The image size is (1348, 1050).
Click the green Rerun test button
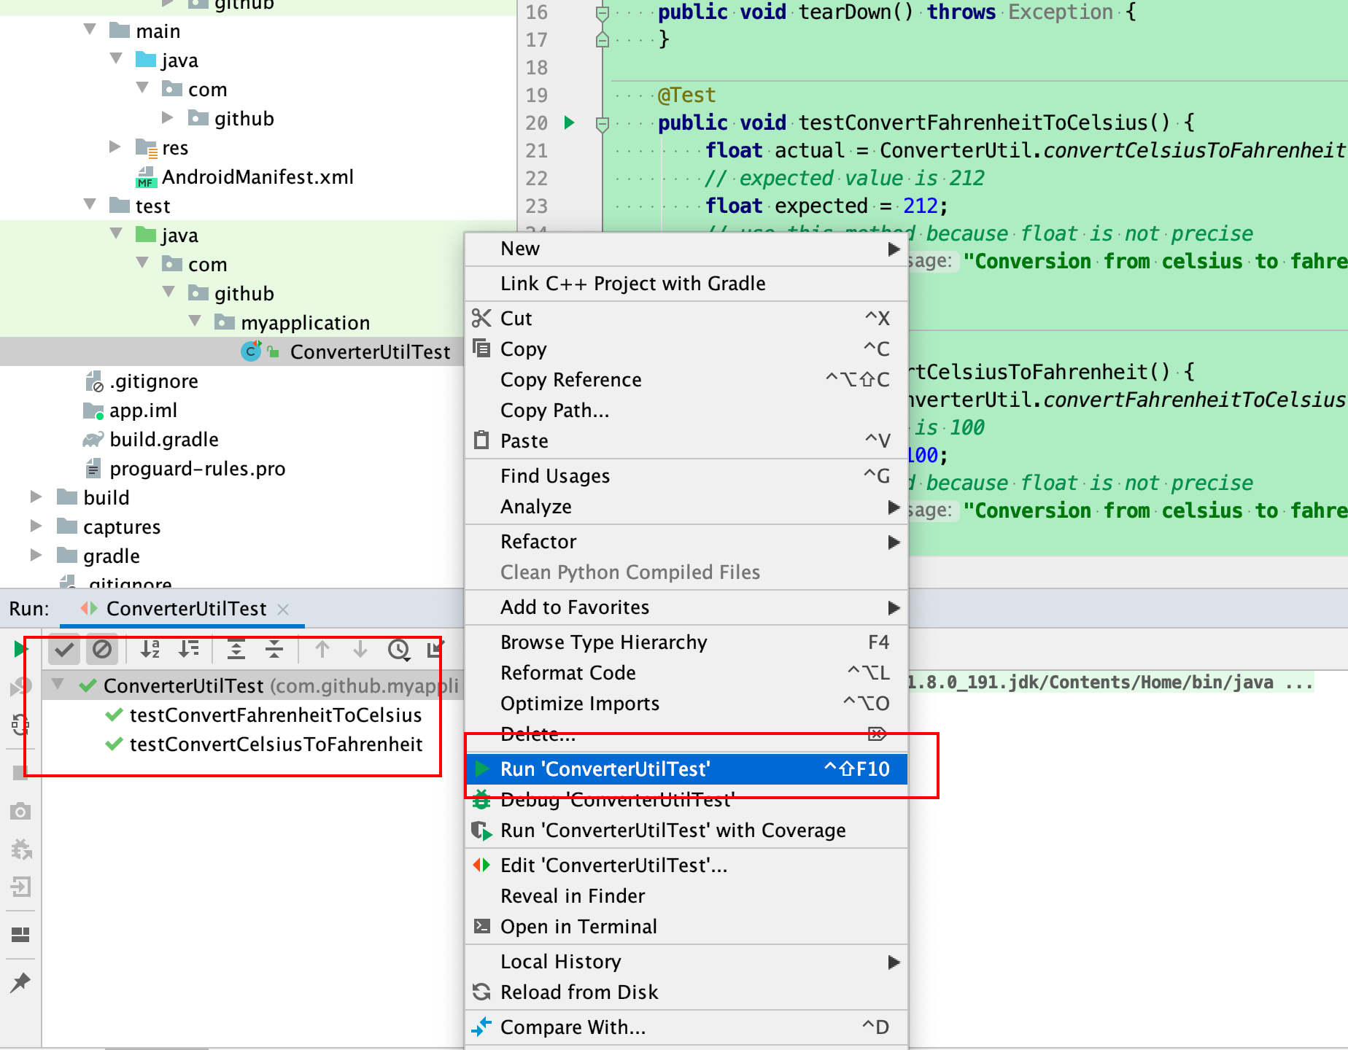coord(19,648)
